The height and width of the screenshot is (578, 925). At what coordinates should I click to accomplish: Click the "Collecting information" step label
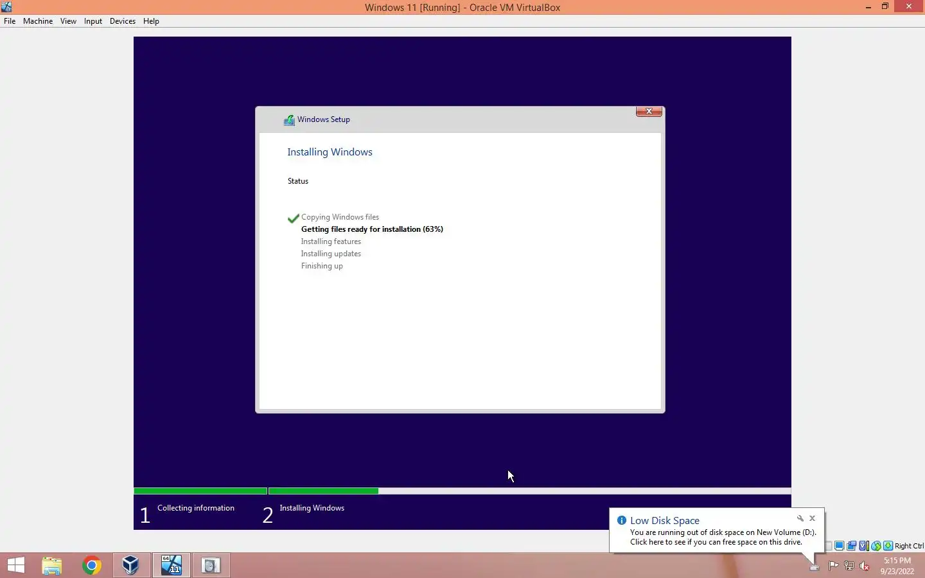(x=196, y=508)
